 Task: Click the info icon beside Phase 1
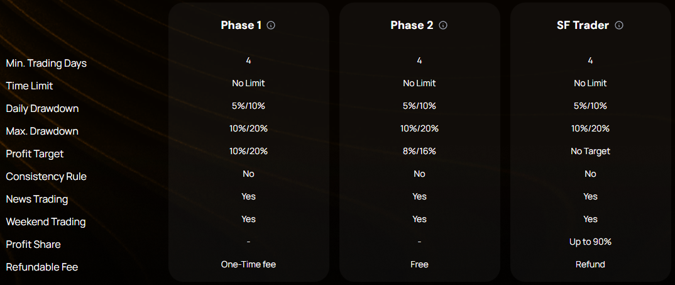tap(271, 26)
